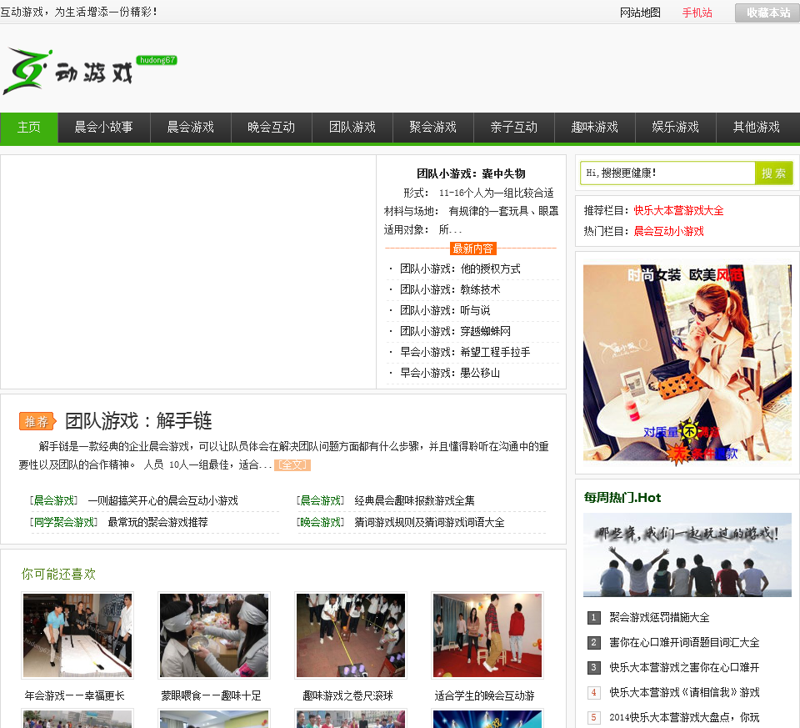Click rank number 1 badge in hot list
The height and width of the screenshot is (728, 800).
[x=593, y=618]
